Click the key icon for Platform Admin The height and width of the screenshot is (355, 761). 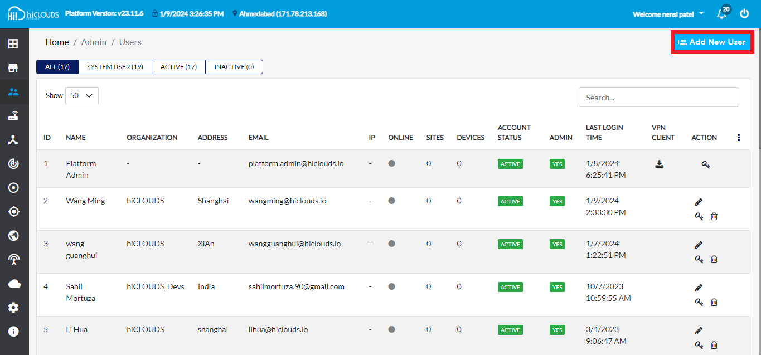(x=705, y=164)
